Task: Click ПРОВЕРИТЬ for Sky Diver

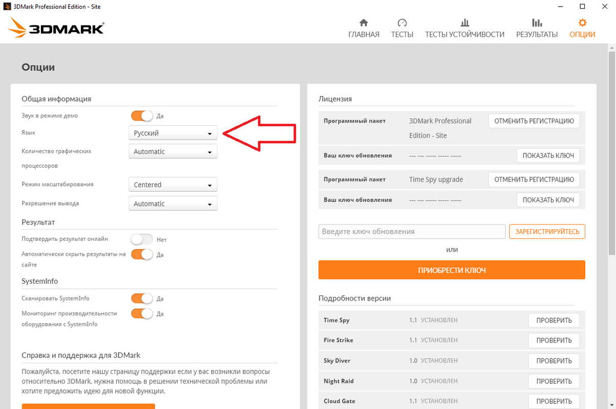Action: click(554, 360)
